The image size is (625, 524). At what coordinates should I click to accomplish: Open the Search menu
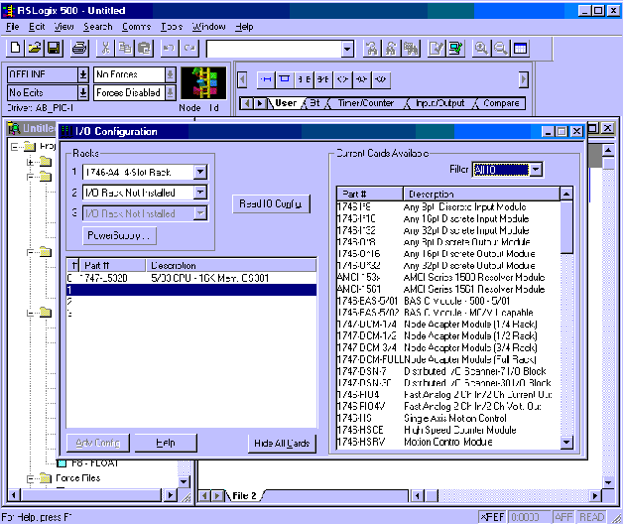(x=97, y=27)
